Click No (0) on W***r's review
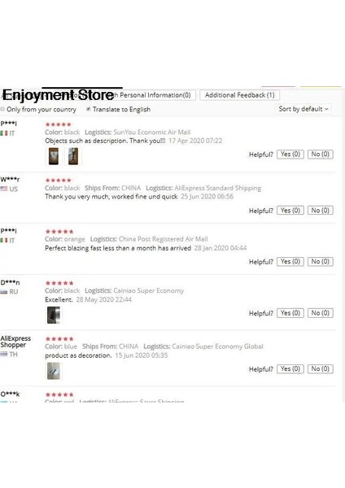This screenshot has height=488, width=345. click(320, 211)
